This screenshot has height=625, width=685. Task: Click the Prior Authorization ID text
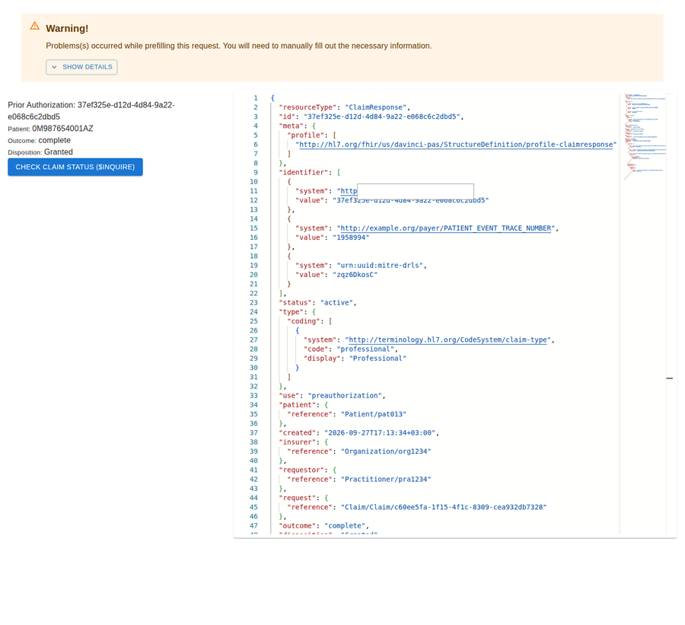[x=91, y=110]
